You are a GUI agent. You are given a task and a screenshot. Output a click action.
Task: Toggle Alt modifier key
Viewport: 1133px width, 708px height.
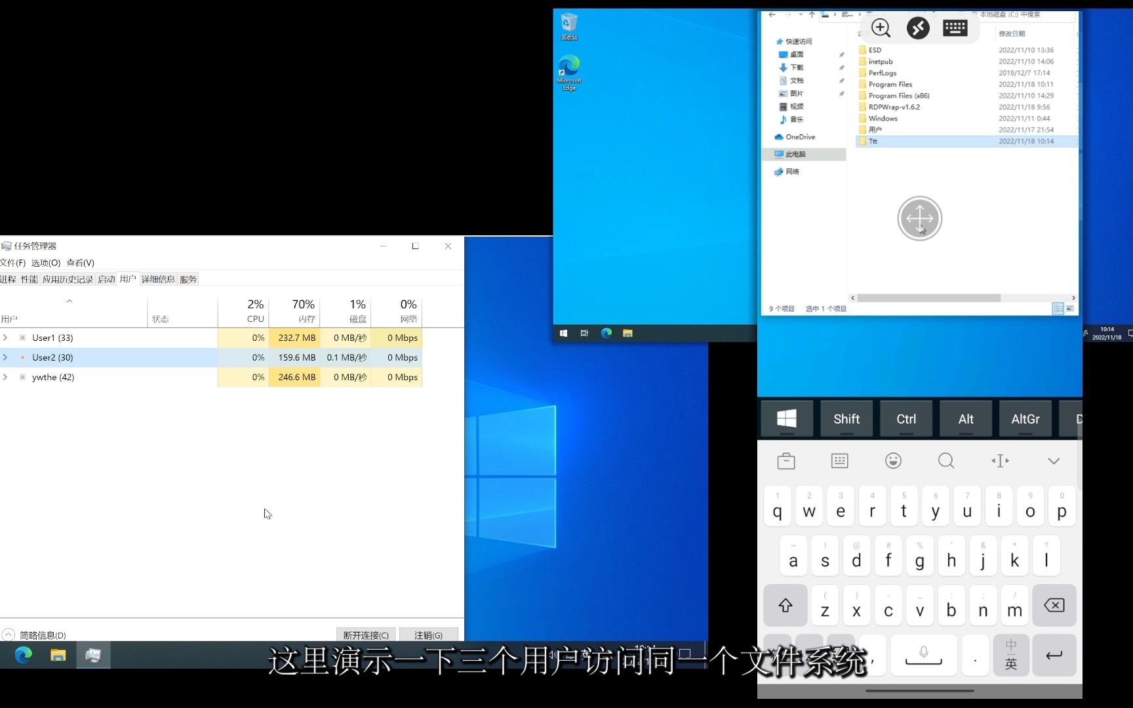click(966, 418)
